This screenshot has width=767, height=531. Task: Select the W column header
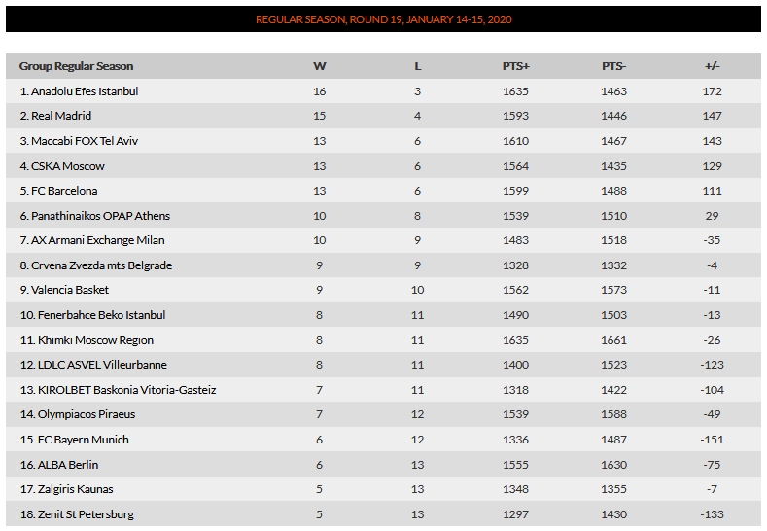(x=320, y=66)
